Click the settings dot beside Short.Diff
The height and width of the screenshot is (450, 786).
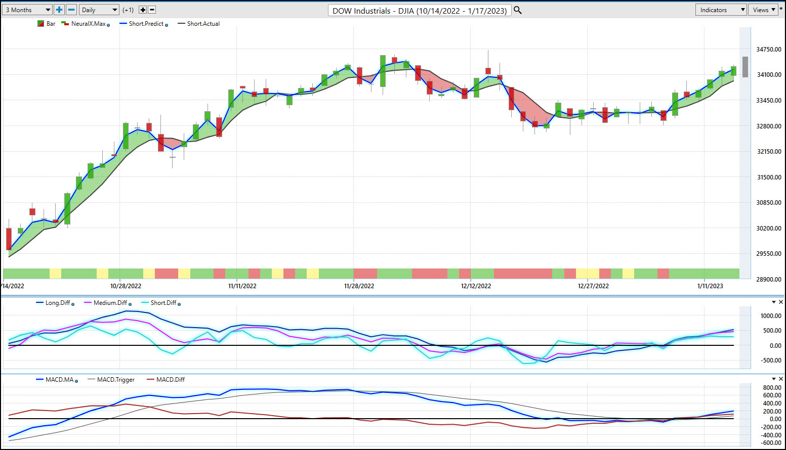pyautogui.click(x=179, y=304)
